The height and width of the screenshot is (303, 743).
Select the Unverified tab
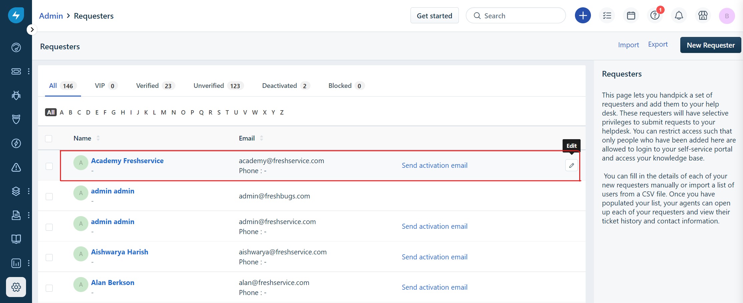coord(218,86)
